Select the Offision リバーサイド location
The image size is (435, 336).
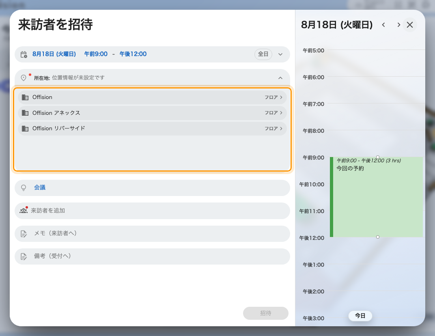[152, 129]
